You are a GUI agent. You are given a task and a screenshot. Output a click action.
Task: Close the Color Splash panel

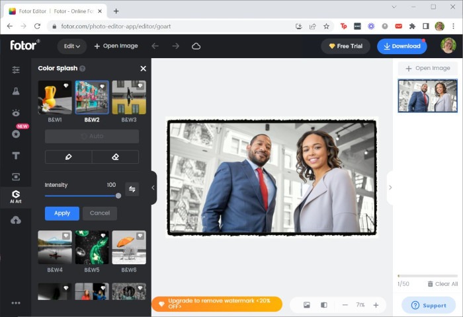click(x=143, y=69)
